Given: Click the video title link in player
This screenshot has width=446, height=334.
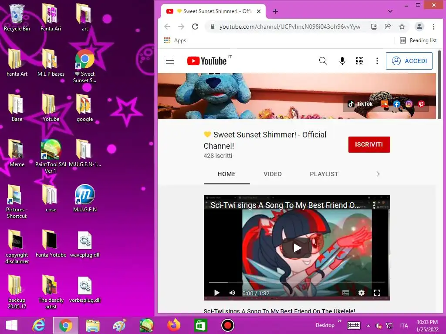Looking at the screenshot, I should (285, 205).
